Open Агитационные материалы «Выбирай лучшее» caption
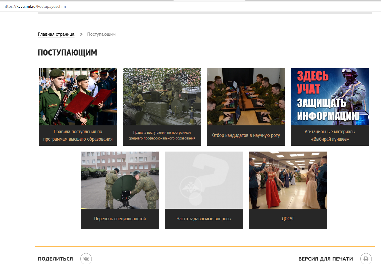Viewport: 381px width, 264px height. tap(330, 135)
